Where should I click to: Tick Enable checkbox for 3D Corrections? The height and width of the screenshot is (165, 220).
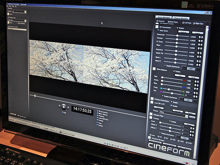click(x=177, y=28)
